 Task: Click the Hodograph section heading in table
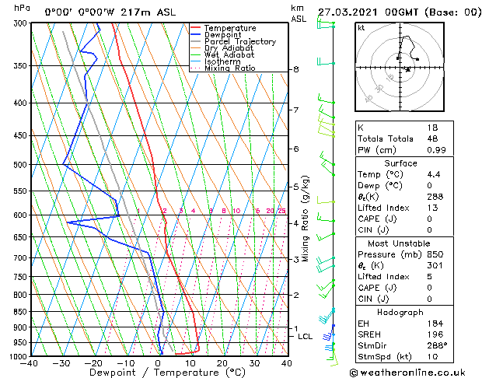tap(400, 312)
